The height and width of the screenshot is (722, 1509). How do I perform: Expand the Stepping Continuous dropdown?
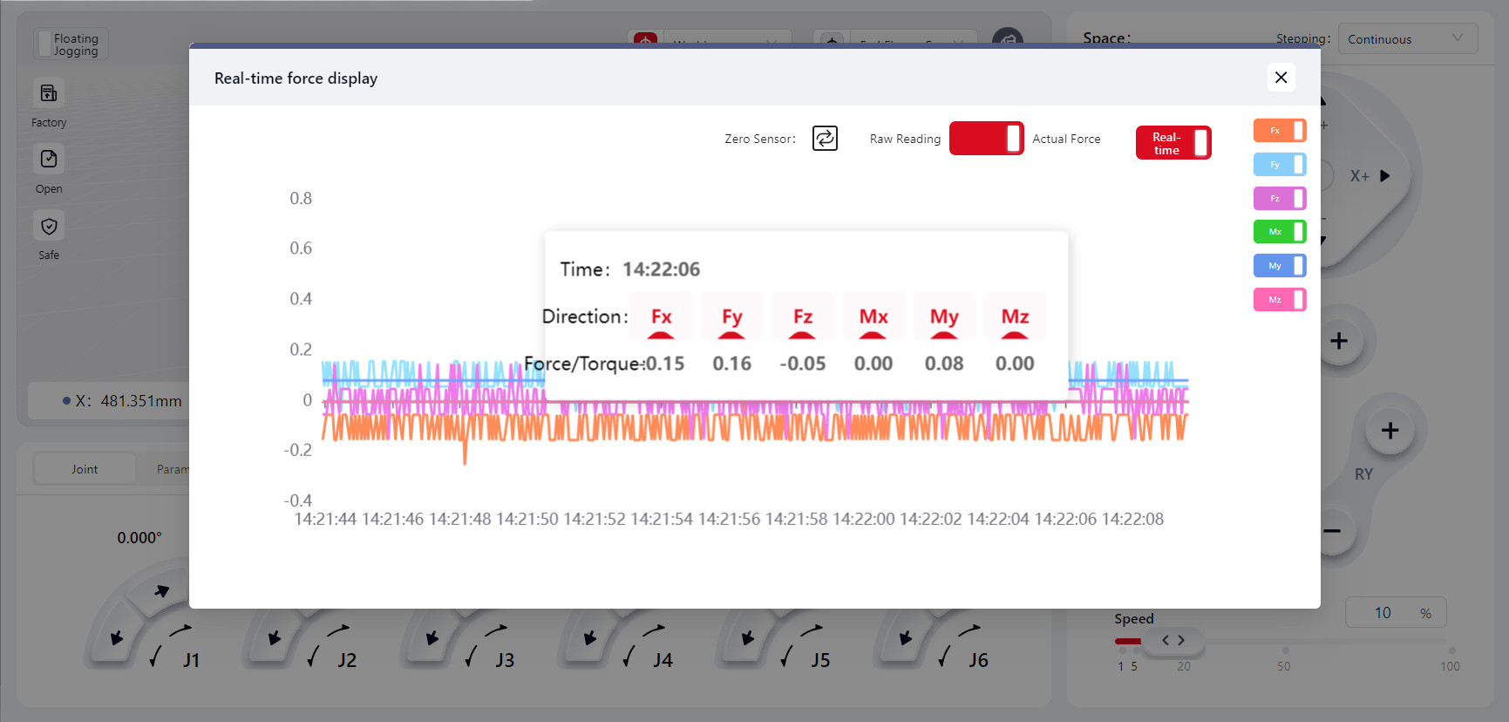(x=1407, y=39)
